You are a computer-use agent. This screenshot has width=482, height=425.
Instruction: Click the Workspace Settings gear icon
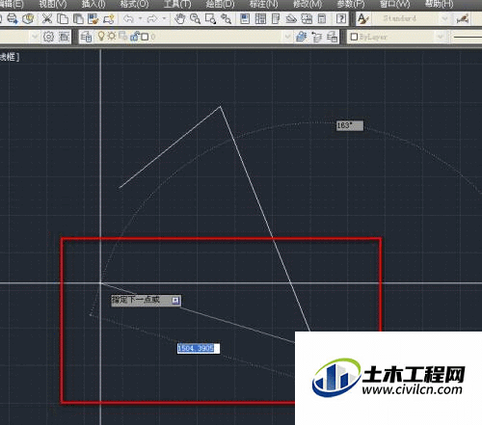pos(48,37)
